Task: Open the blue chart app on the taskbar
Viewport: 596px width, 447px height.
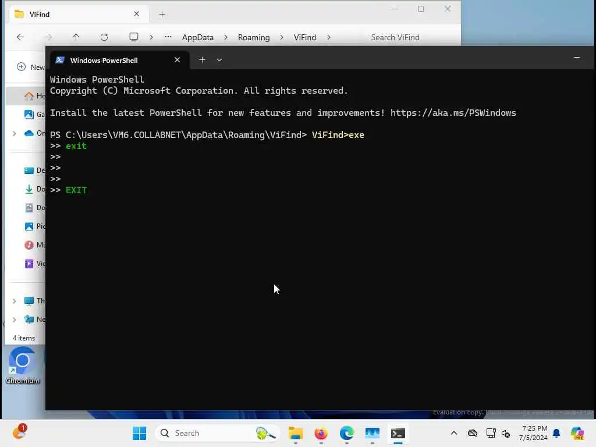Action: tap(372, 433)
